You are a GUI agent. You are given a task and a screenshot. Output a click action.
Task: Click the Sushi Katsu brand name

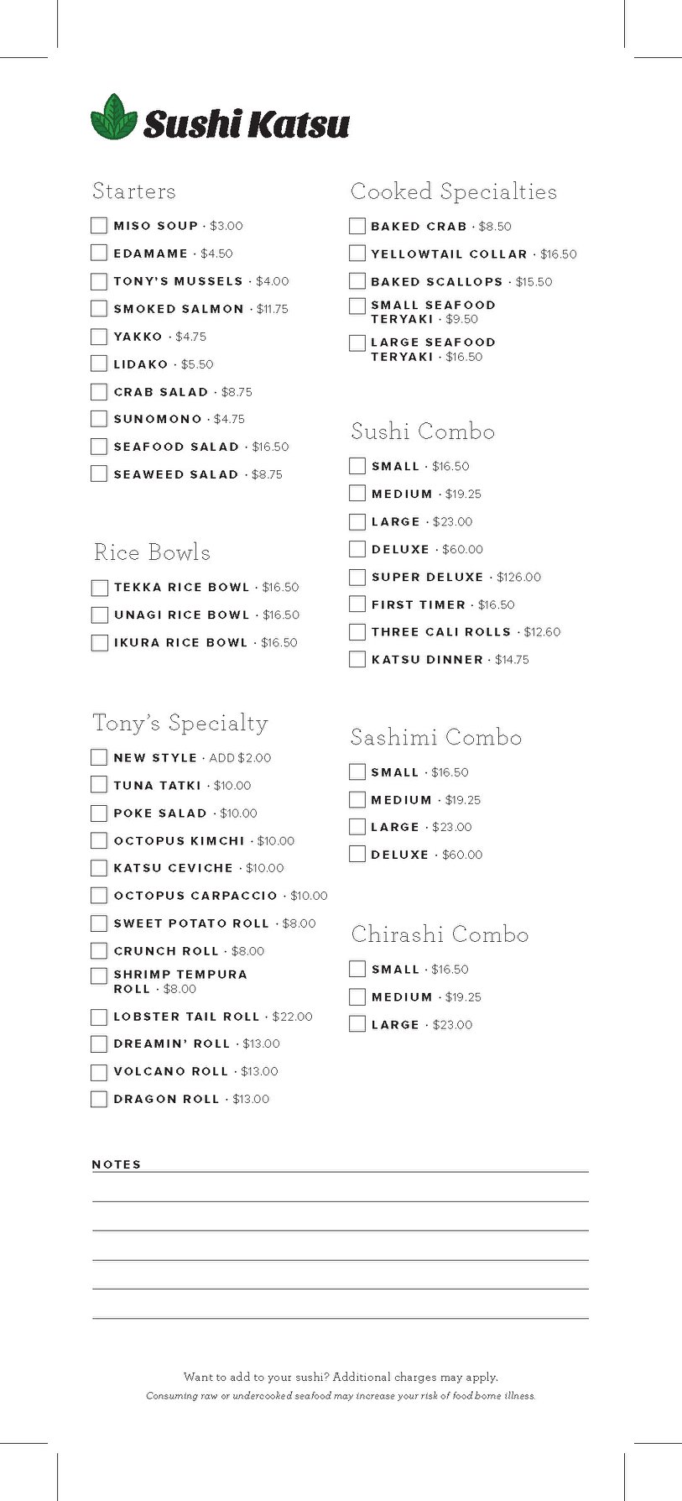(246, 124)
